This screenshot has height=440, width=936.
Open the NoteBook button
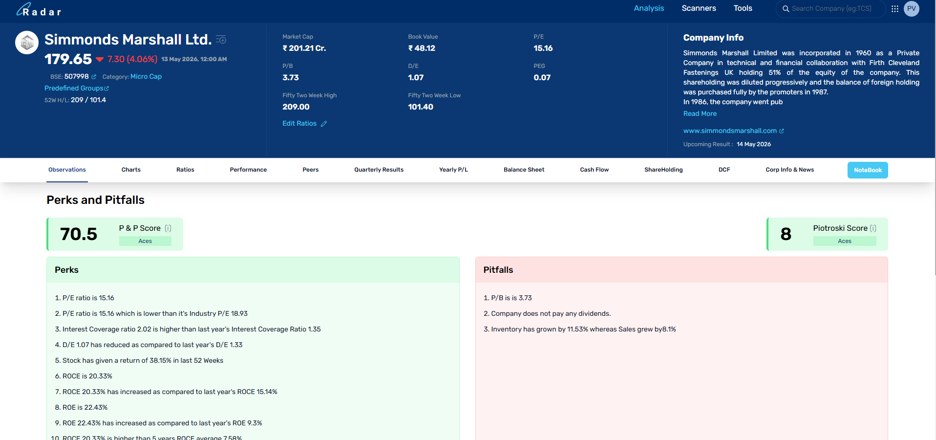click(x=868, y=170)
